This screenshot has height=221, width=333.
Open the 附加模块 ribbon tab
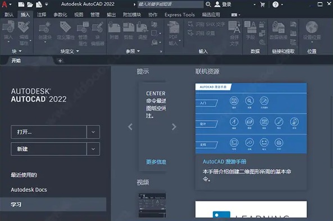coord(132,15)
